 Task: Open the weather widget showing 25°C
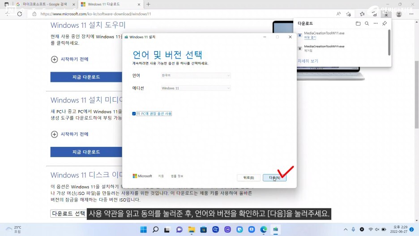click(x=14, y=229)
